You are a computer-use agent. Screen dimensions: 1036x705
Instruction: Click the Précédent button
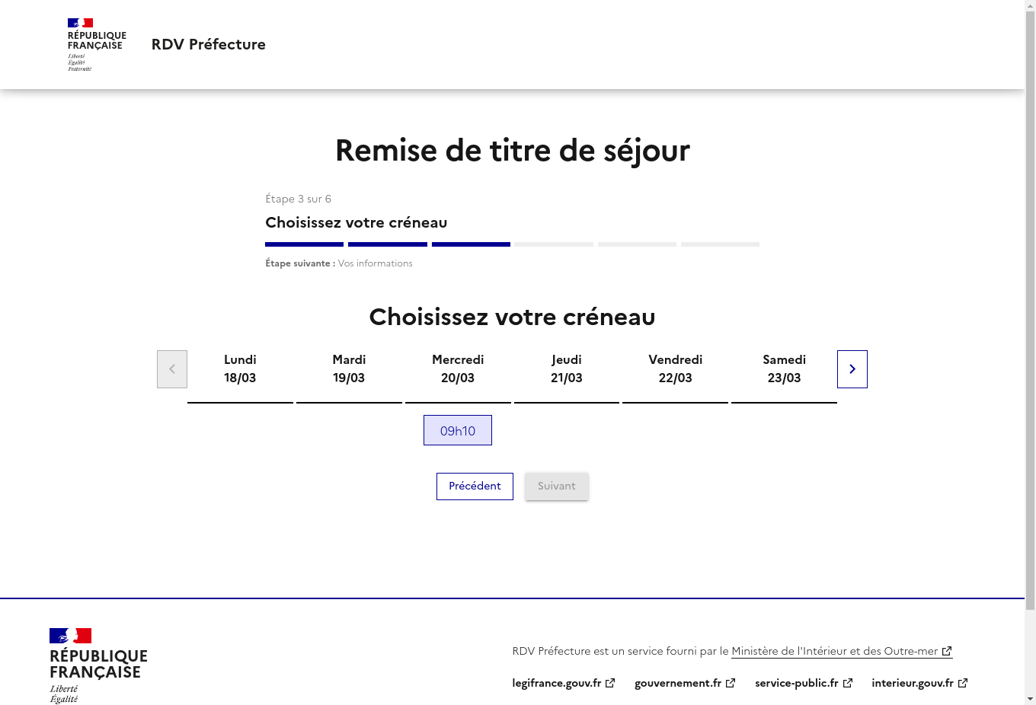[475, 486]
